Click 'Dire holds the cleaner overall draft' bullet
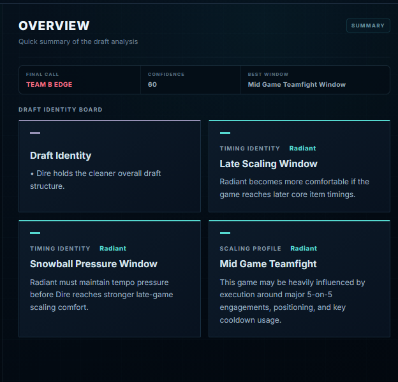 coord(96,179)
